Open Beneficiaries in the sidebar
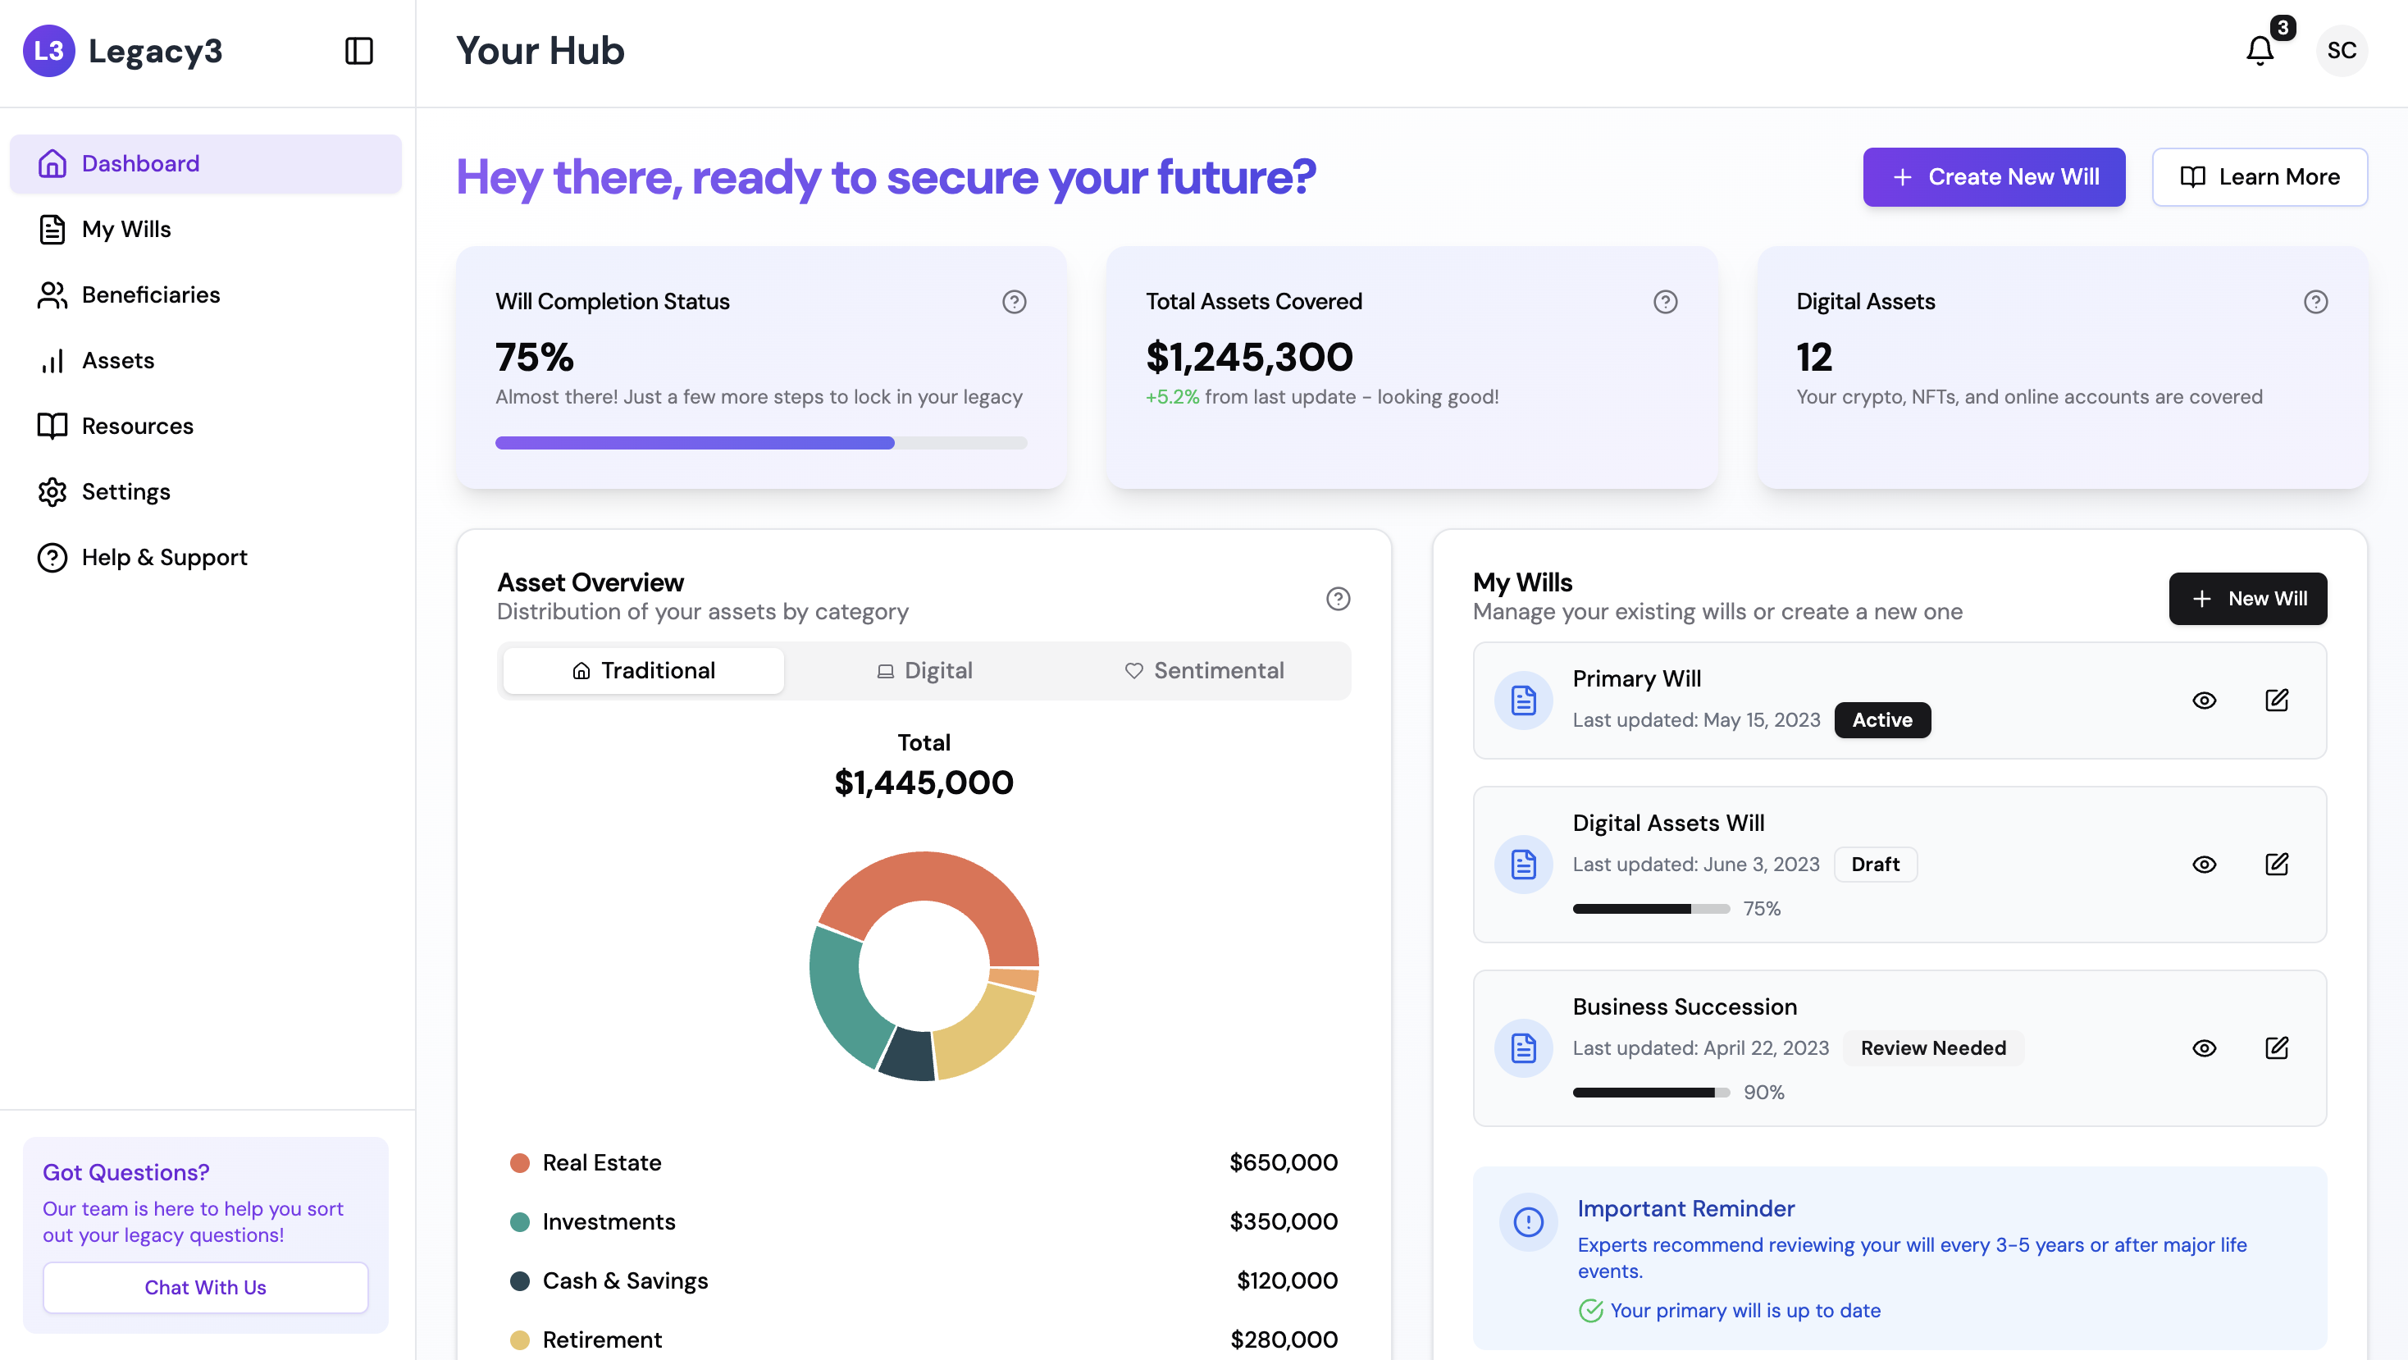The width and height of the screenshot is (2408, 1360). click(x=151, y=294)
